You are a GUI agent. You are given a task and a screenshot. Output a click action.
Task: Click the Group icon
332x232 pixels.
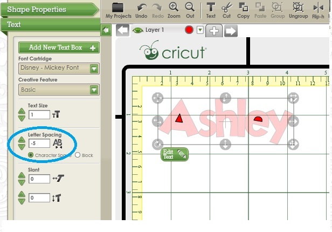click(x=278, y=10)
